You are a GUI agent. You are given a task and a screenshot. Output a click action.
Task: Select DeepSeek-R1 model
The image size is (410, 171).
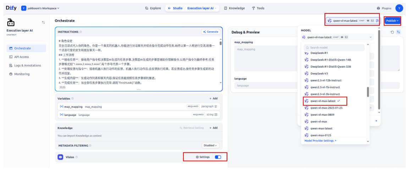319,53
